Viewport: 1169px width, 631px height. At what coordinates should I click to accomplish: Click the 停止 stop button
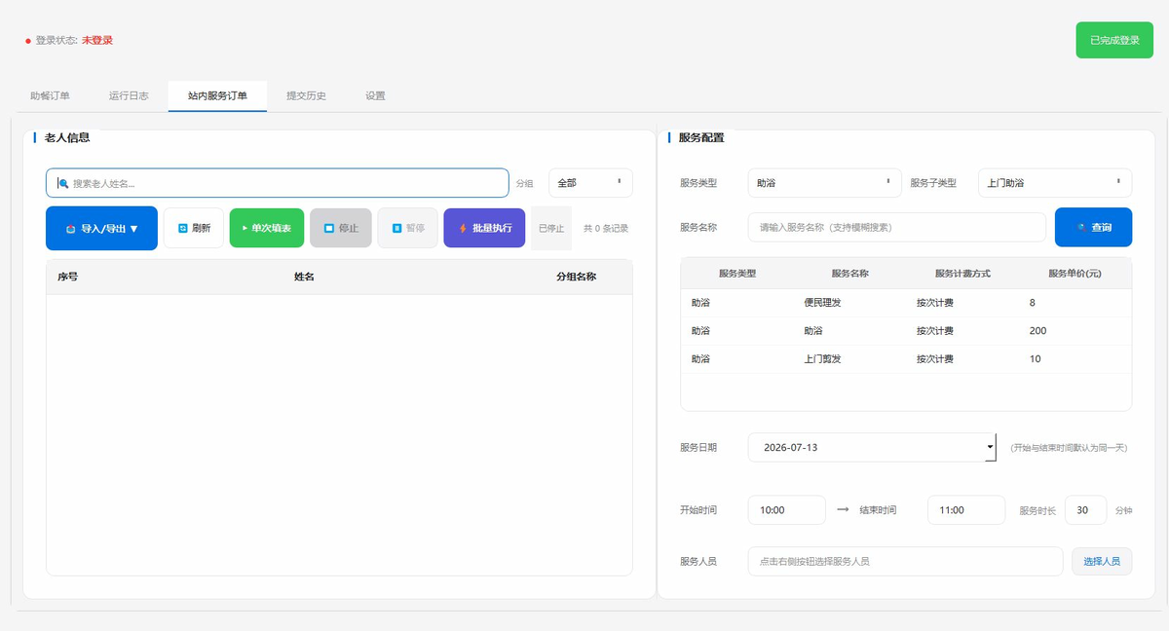point(341,228)
